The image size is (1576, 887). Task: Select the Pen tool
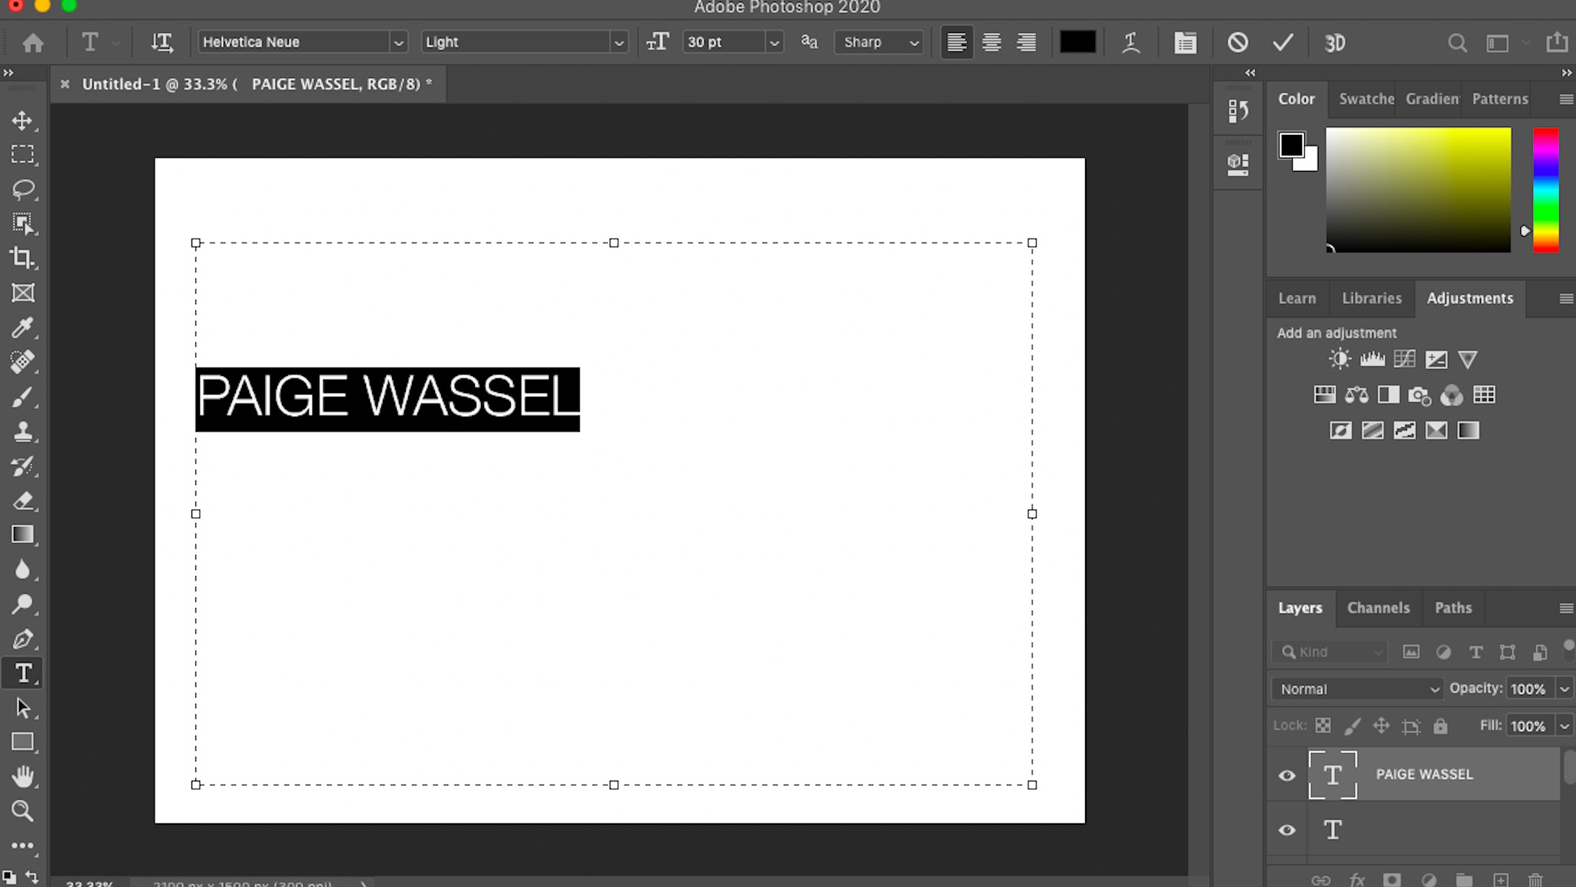(x=22, y=639)
